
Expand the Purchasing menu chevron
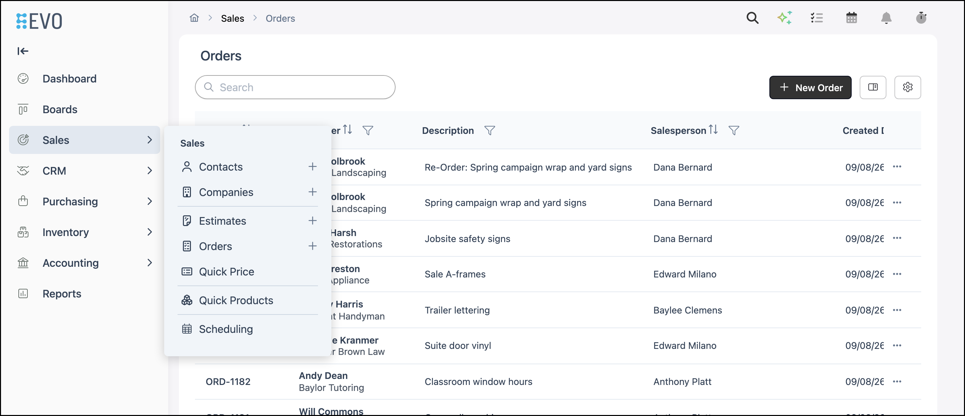tap(149, 201)
